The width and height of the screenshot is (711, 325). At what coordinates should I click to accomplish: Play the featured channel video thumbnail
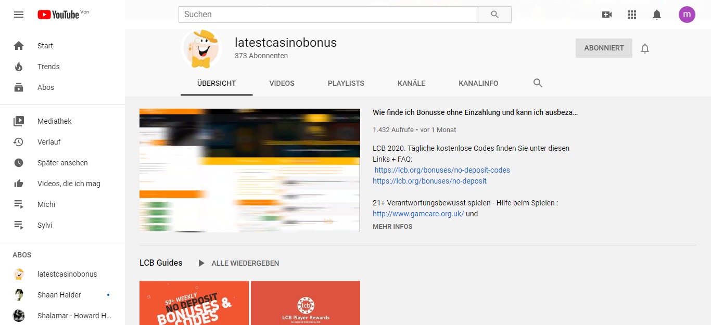[250, 171]
